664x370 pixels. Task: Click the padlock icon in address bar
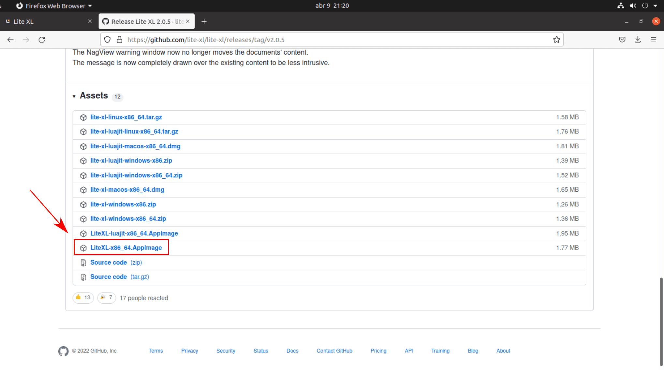(119, 39)
